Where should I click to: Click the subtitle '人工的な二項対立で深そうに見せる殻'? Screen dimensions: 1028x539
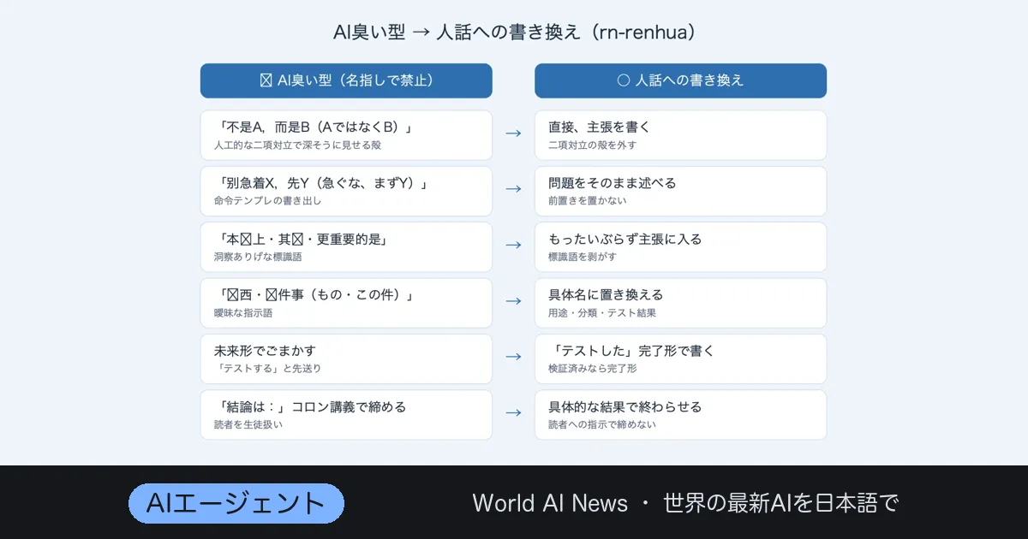297,145
